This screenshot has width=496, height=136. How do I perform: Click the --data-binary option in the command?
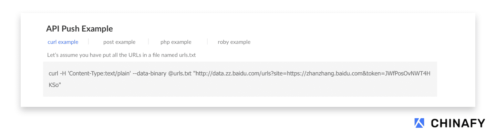149,74
